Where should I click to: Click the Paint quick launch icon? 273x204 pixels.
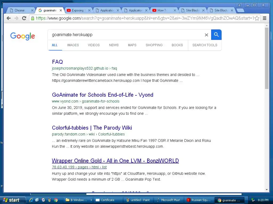pyautogui.click(x=49, y=200)
